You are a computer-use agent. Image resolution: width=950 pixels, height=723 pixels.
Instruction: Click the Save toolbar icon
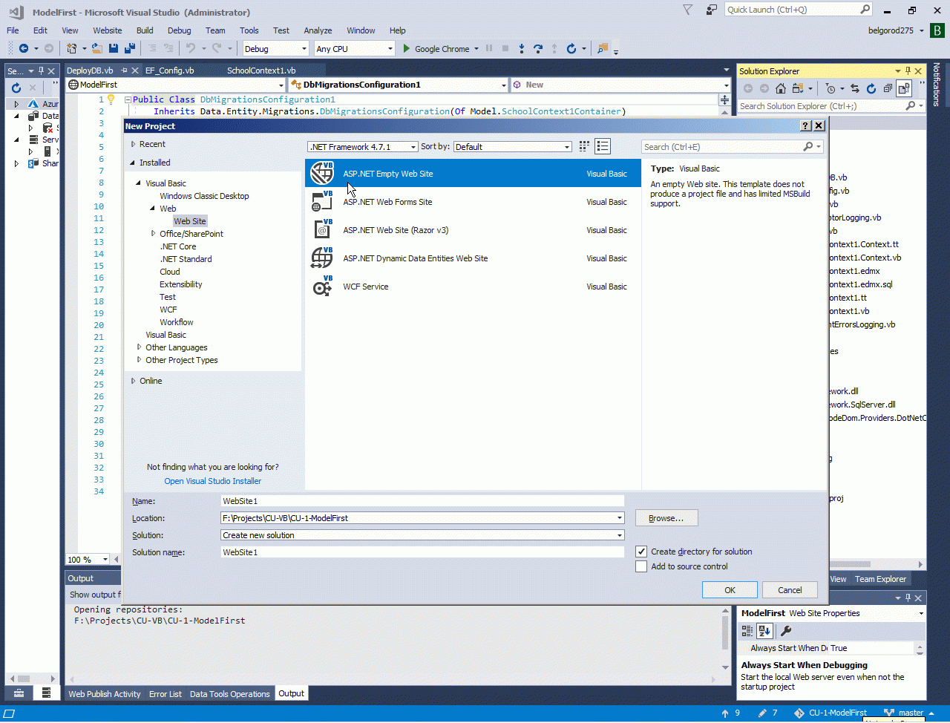pos(114,48)
